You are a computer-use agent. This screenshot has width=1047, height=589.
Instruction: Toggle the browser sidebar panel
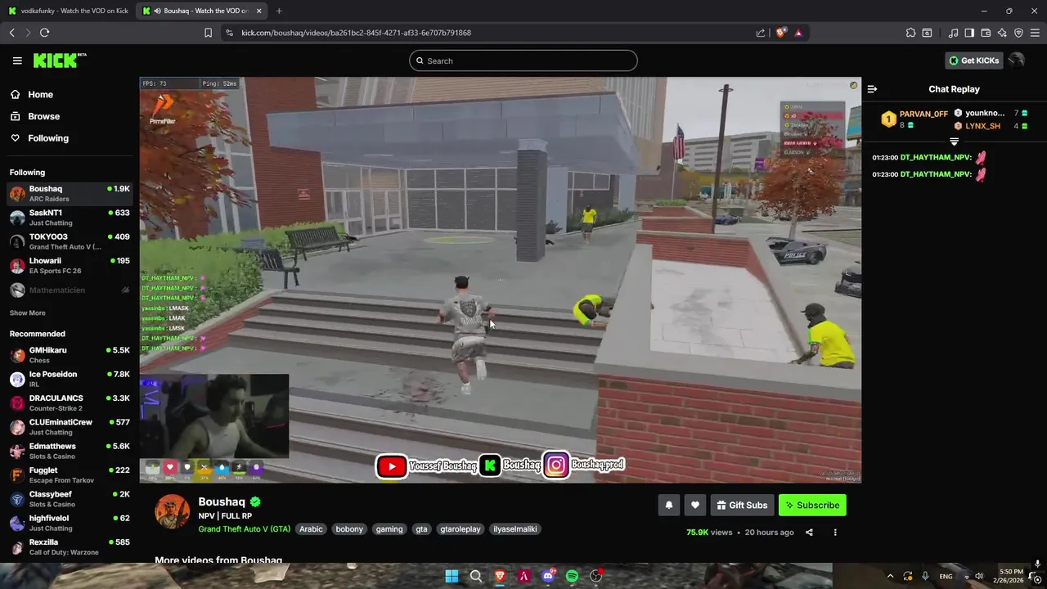(x=969, y=33)
